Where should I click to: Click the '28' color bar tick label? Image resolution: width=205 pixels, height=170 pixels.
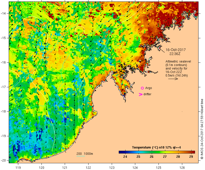coord(178,156)
